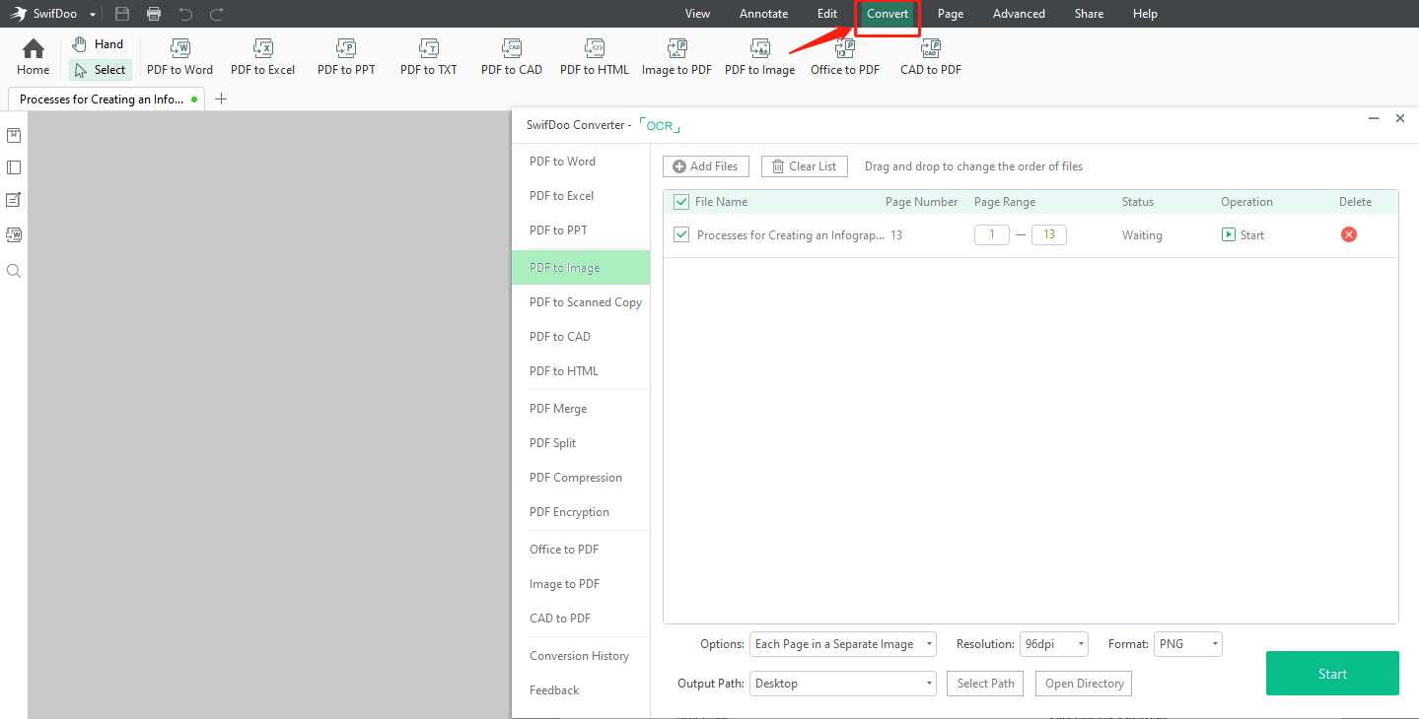Viewport: 1419px width, 719px height.
Task: Open the Annotate menu
Action: coord(763,14)
